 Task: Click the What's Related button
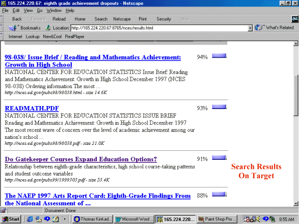pos(275,28)
